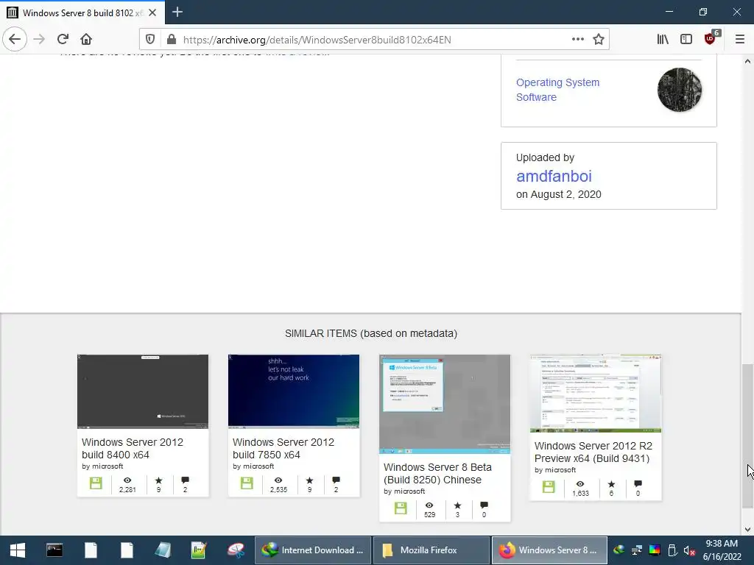
Task: Open Command Prompt from taskbar
Action: [x=54, y=550]
